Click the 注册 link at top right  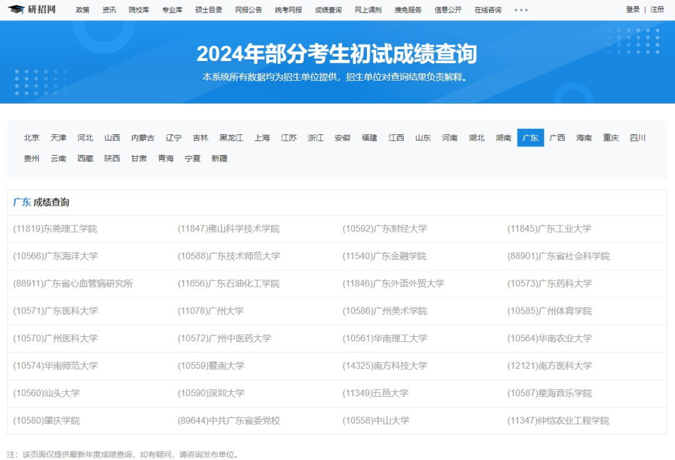(656, 9)
